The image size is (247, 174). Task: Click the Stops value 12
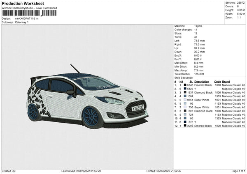coord(196,33)
